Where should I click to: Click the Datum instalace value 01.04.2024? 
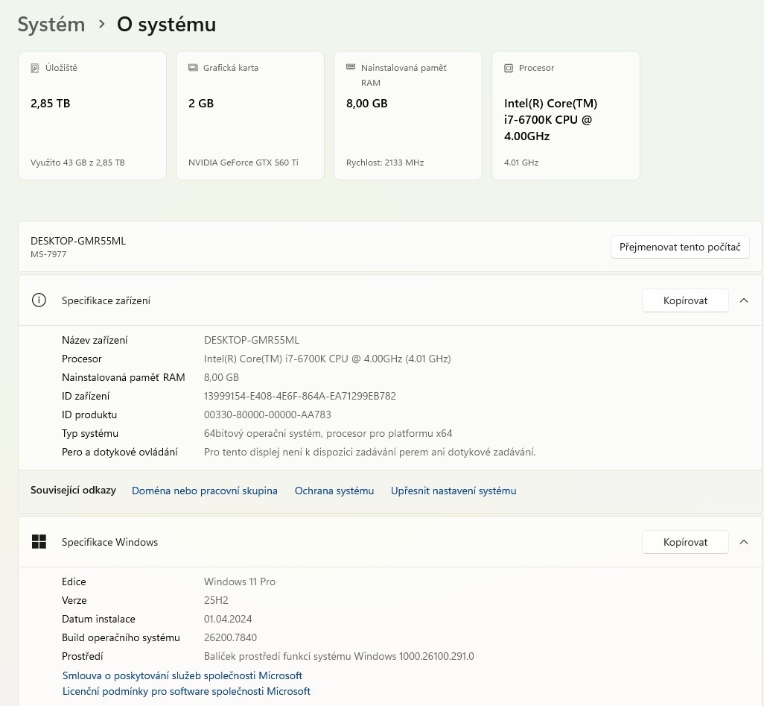point(228,620)
